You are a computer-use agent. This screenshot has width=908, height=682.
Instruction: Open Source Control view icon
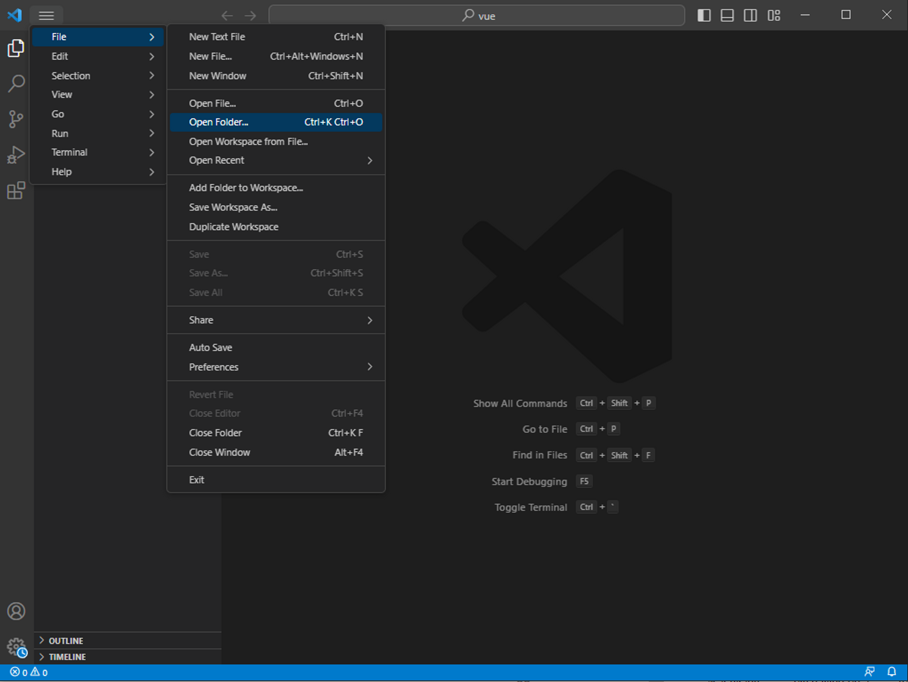click(x=16, y=119)
